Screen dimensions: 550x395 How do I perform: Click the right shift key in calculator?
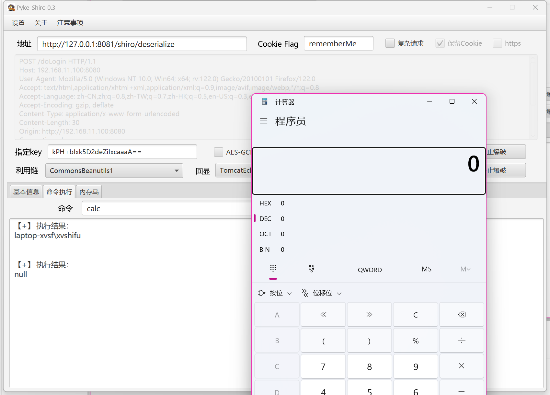[369, 315]
